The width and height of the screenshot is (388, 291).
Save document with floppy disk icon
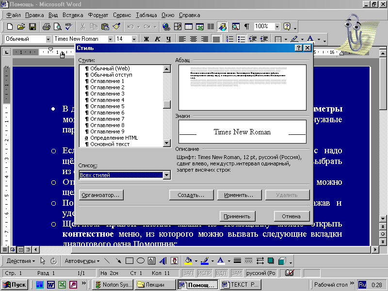tap(32, 27)
